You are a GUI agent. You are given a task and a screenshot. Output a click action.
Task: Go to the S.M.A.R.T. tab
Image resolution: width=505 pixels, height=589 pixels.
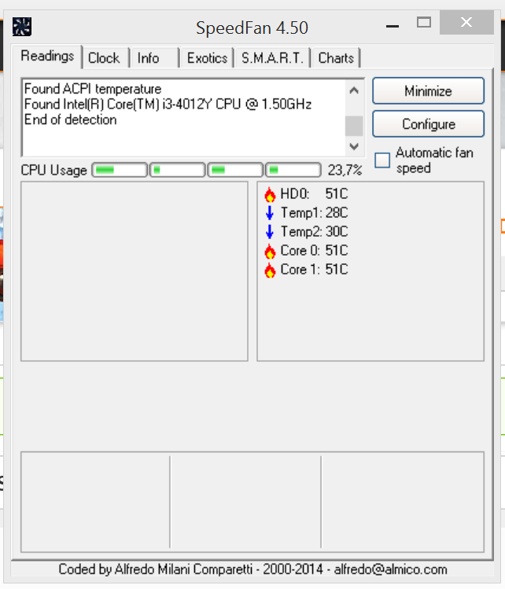(273, 58)
